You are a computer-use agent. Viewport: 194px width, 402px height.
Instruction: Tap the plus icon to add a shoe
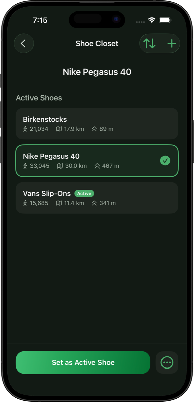point(172,43)
